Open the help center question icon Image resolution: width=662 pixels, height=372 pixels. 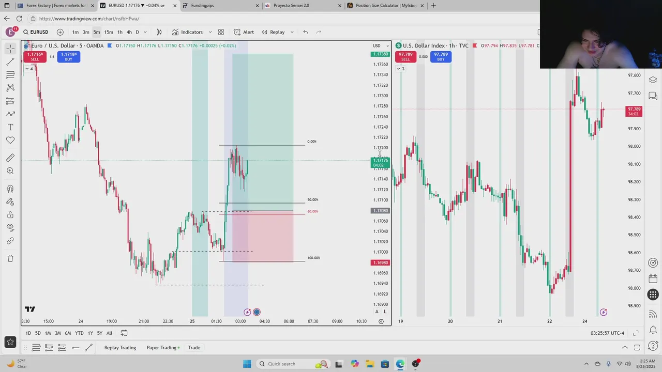click(x=653, y=346)
